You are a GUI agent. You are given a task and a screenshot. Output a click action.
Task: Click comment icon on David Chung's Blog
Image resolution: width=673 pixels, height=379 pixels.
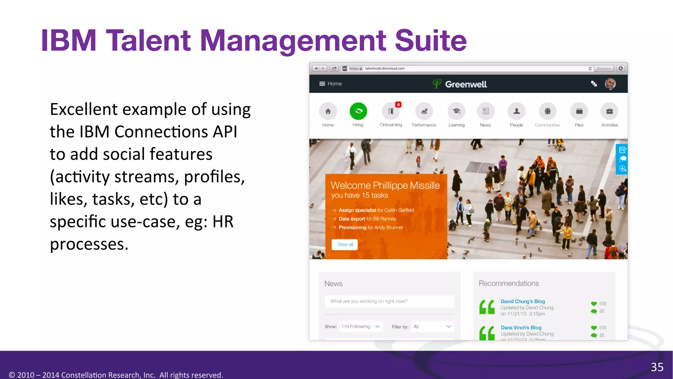pyautogui.click(x=593, y=311)
